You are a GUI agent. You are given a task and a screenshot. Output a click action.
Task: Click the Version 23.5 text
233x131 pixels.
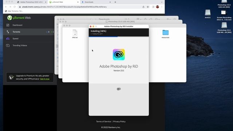[x=119, y=71]
